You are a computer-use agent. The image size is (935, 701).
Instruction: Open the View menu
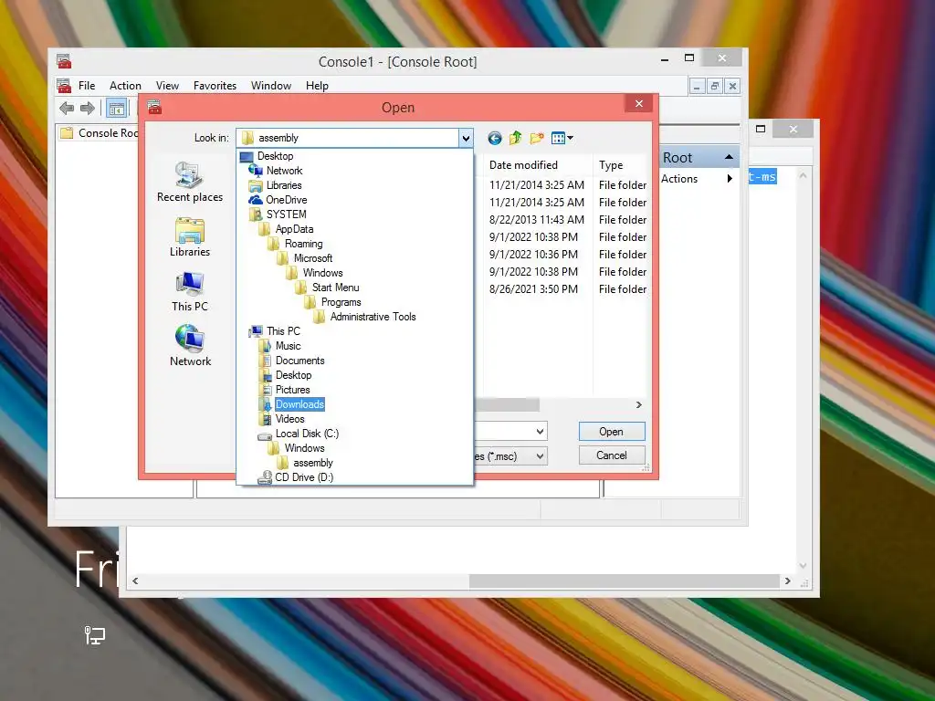(x=167, y=86)
